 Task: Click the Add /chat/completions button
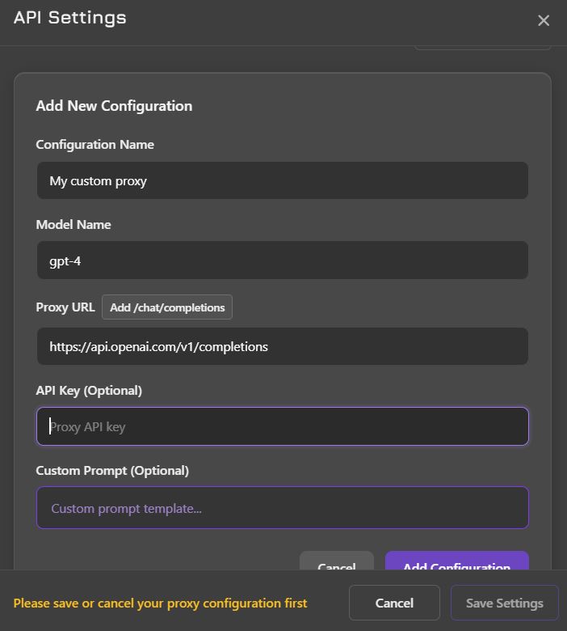(167, 307)
